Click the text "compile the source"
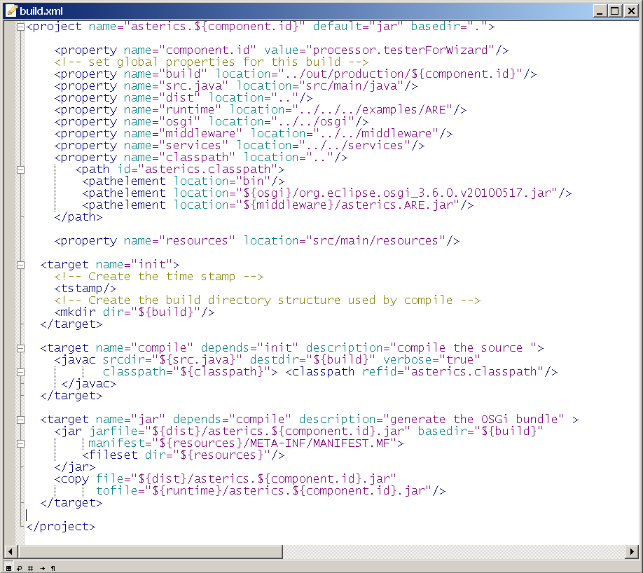The height and width of the screenshot is (573, 643). 459,347
